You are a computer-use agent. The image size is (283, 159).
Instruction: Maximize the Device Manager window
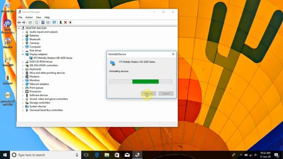[163, 12]
